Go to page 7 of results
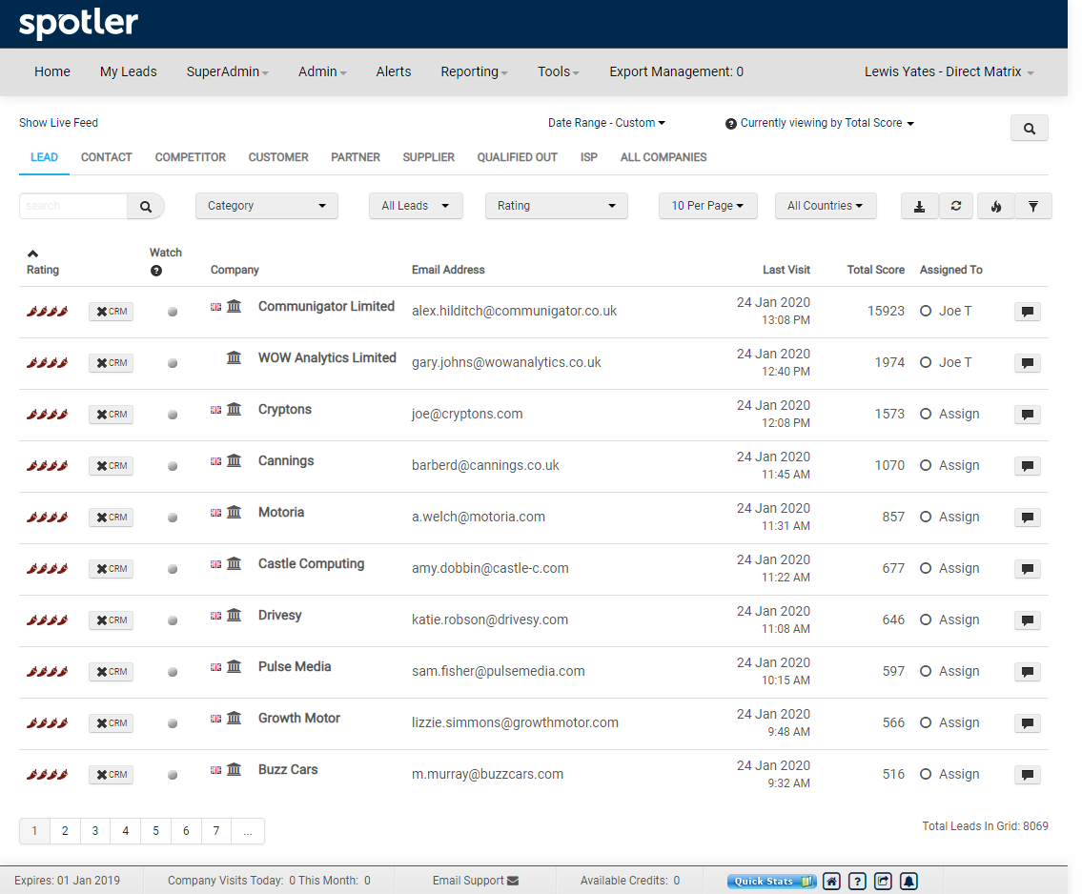The width and height of the screenshot is (1082, 894). click(x=216, y=831)
